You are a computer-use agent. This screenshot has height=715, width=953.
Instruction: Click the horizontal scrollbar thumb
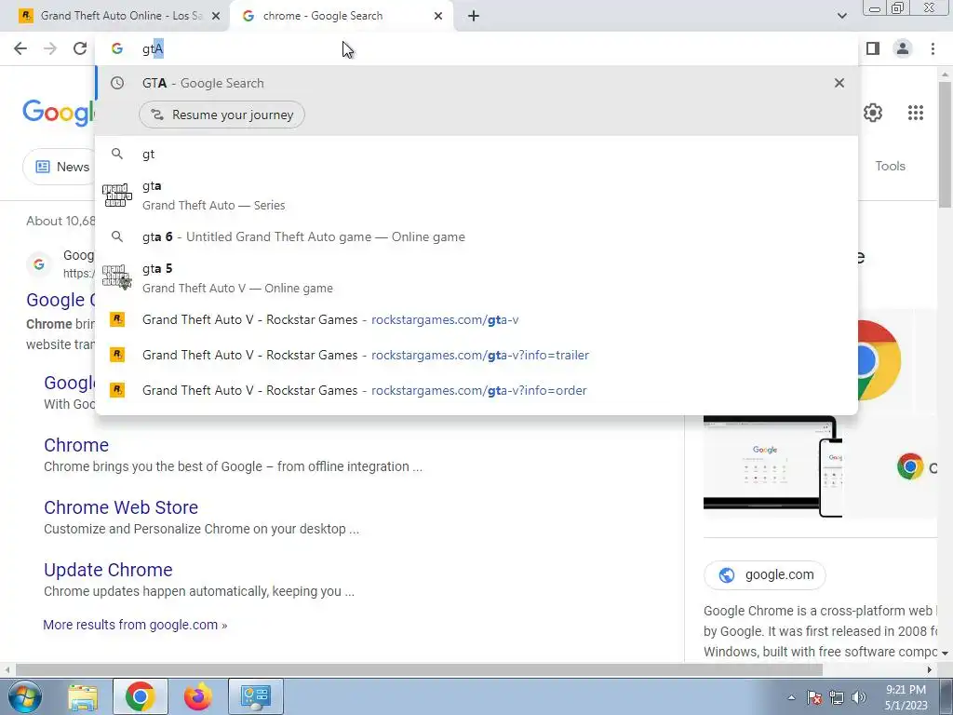click(418, 669)
